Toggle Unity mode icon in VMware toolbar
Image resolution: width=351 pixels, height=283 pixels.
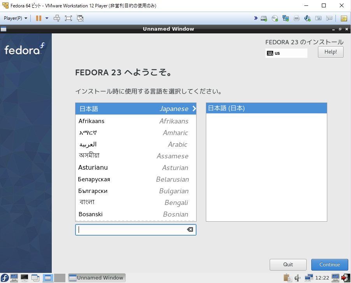80,18
